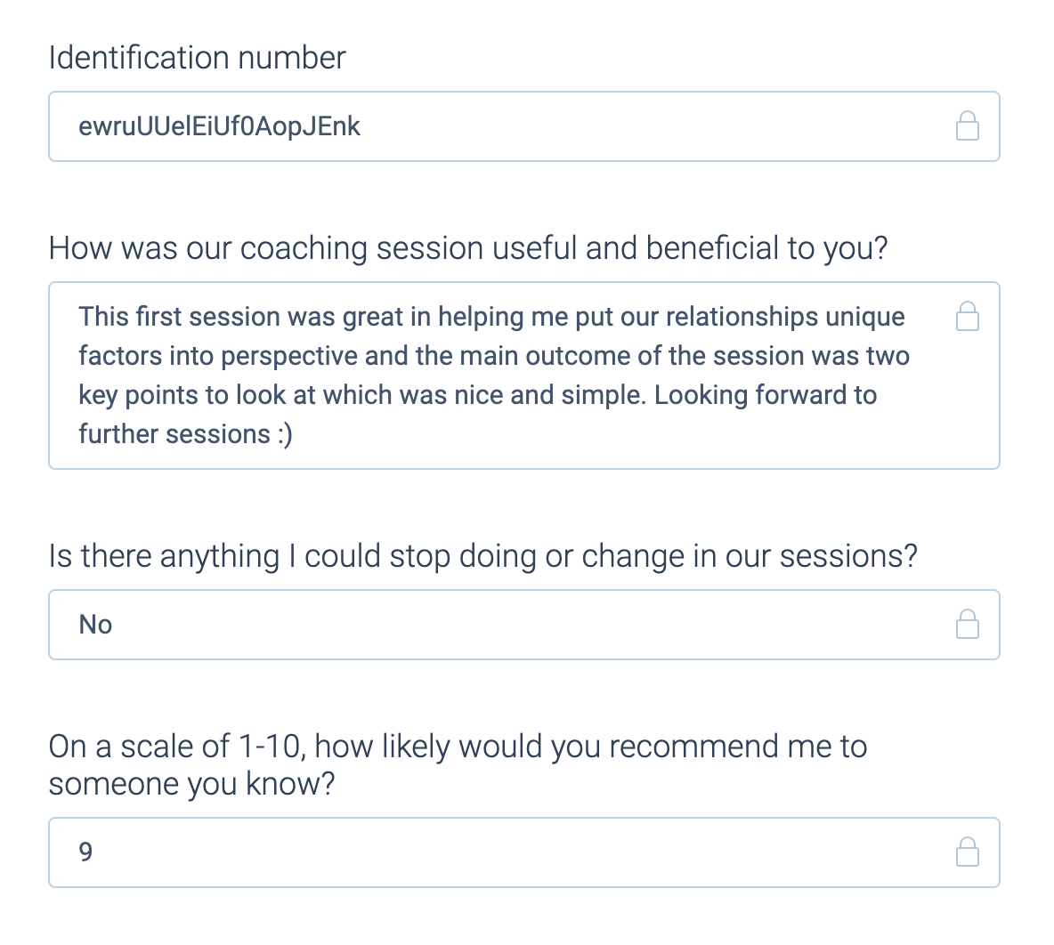
Task: Click the value 9 in the recommendation field
Action: [85, 852]
